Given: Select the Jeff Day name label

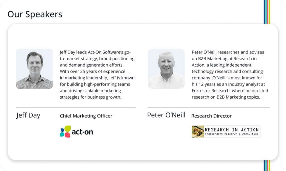Looking at the screenshot, I should 28,115.
